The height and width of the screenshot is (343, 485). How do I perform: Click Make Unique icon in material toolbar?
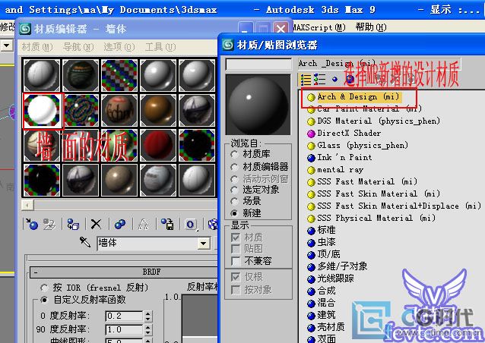[x=143, y=224]
